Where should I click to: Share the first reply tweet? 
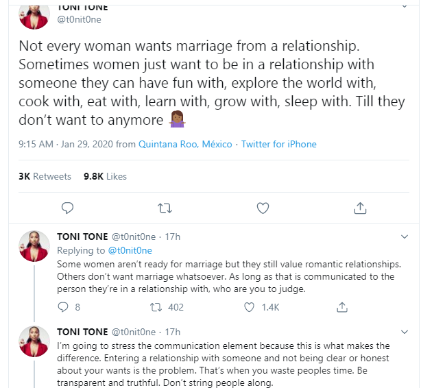tap(343, 307)
